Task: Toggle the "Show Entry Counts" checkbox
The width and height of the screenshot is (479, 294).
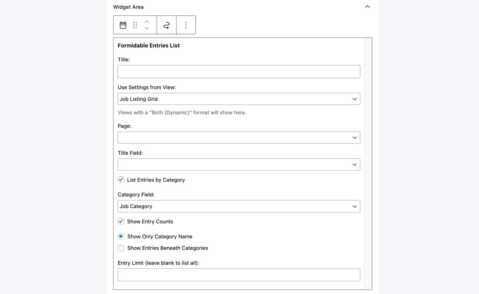Action: (x=121, y=221)
